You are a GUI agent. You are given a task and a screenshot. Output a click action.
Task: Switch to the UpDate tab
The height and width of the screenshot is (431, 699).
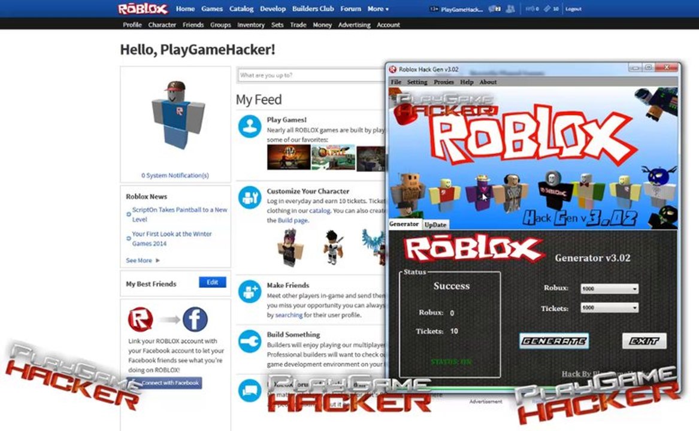pos(435,224)
